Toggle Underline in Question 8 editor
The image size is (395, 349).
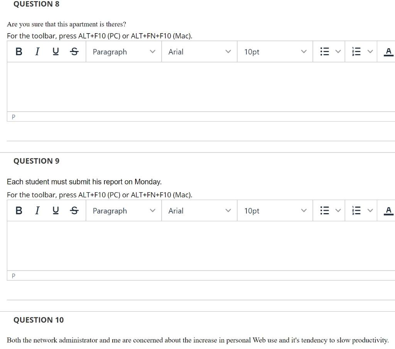pyautogui.click(x=56, y=51)
